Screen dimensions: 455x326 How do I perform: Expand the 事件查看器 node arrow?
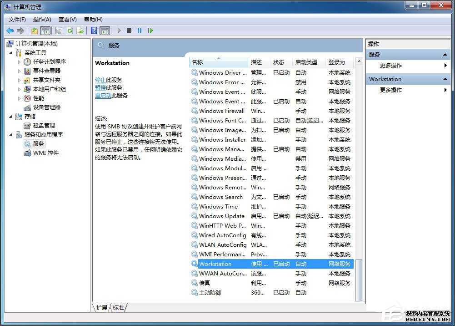coord(19,71)
